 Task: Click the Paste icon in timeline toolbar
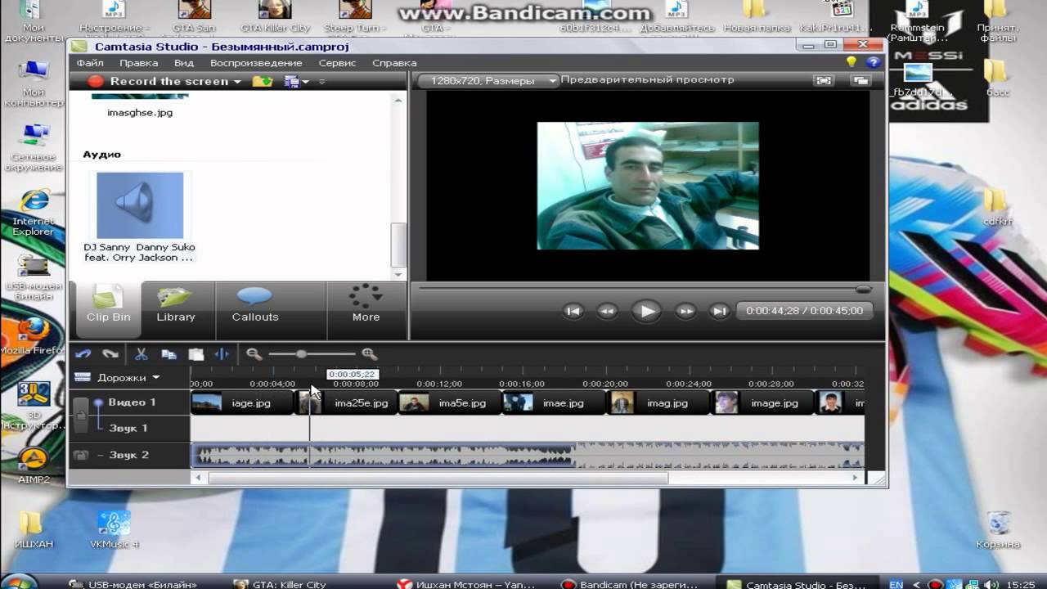(196, 354)
